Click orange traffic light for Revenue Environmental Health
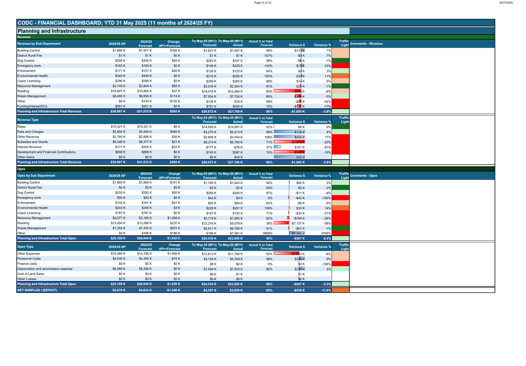 [x=340, y=76]
